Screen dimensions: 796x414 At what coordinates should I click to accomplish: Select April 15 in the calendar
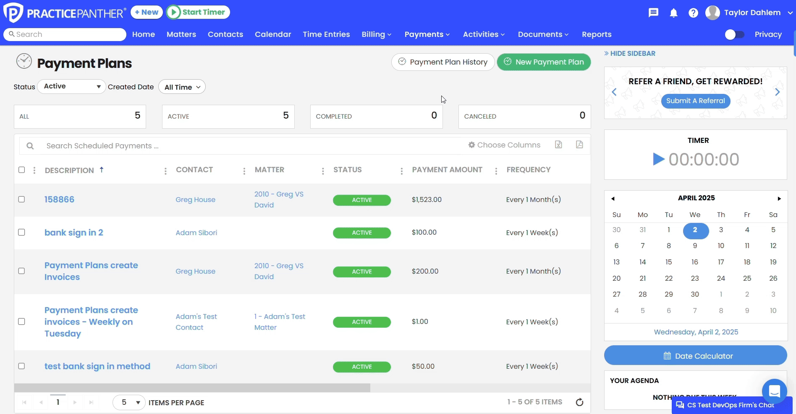669,262
